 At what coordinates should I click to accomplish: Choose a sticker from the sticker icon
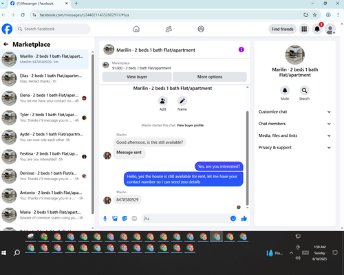click(125, 219)
